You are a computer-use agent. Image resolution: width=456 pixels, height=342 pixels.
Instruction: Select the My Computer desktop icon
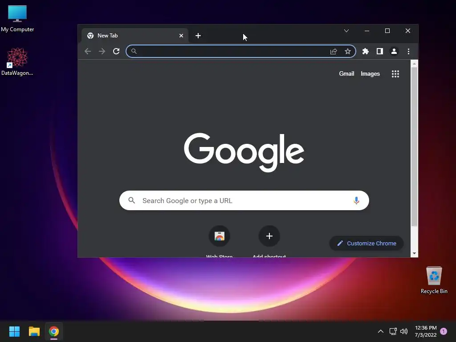17,19
